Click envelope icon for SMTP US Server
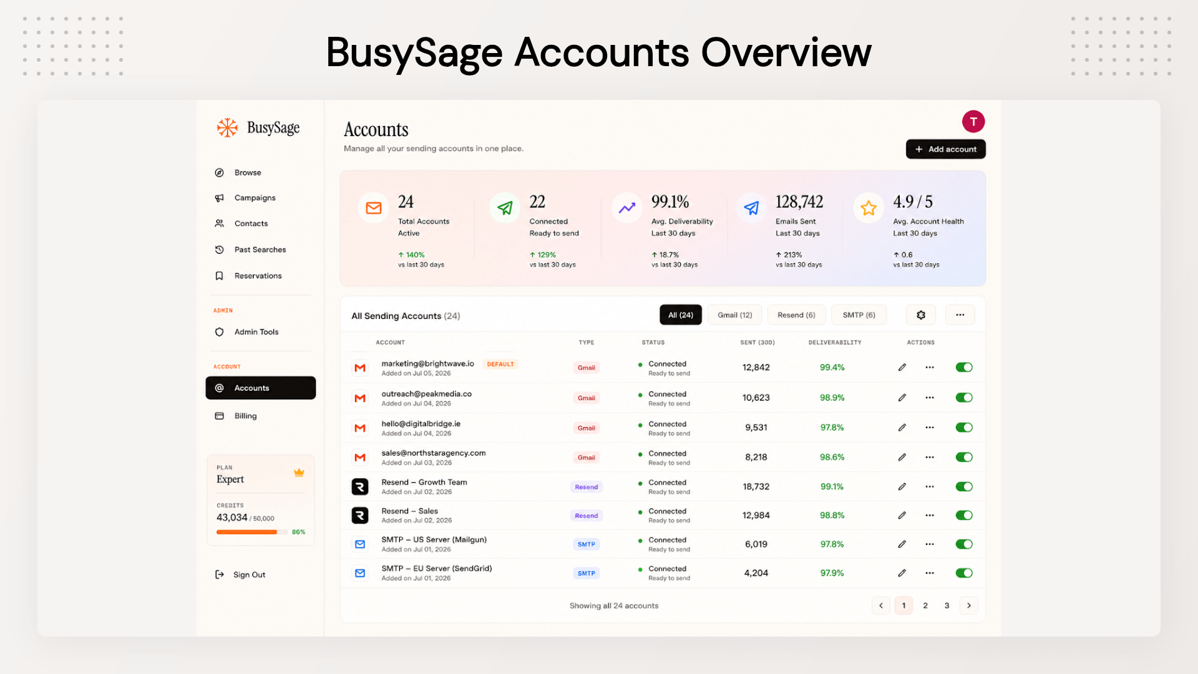1198x674 pixels. pyautogui.click(x=360, y=544)
